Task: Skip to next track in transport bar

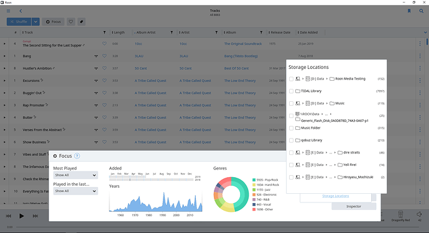Action: coord(35,216)
